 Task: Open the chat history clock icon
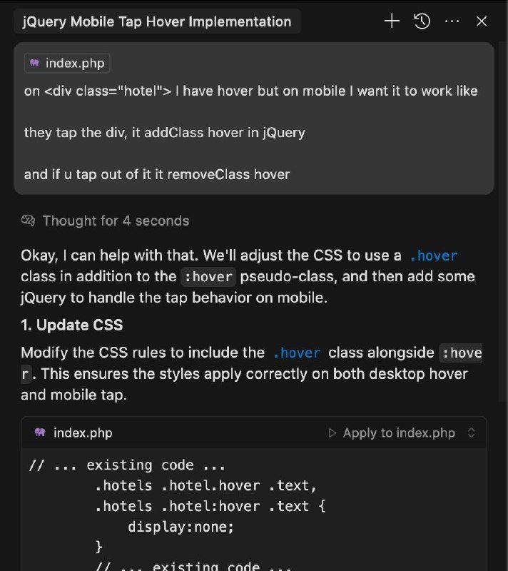422,21
